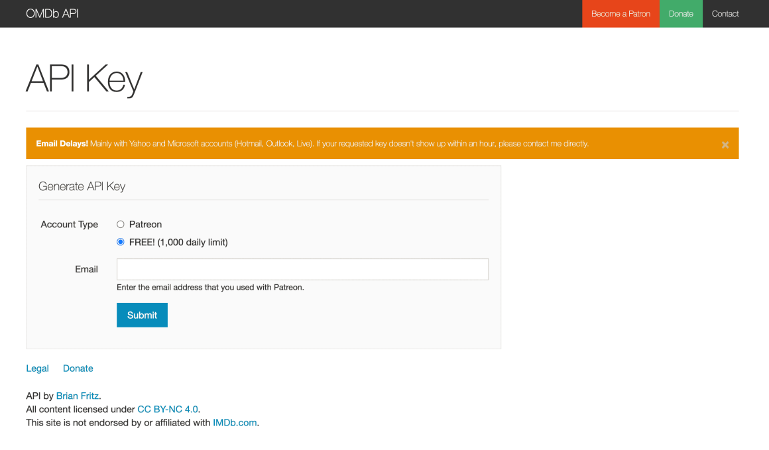Choose the FREE 1,000 daily limit radio button
This screenshot has width=769, height=450.
(121, 243)
